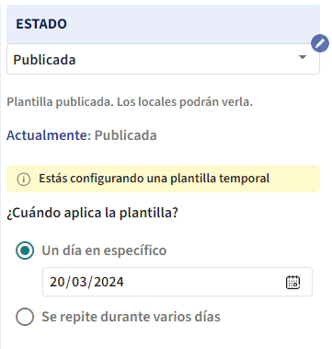Select the day '20' in date field
This screenshot has height=349, width=332.
pyautogui.click(x=57, y=282)
